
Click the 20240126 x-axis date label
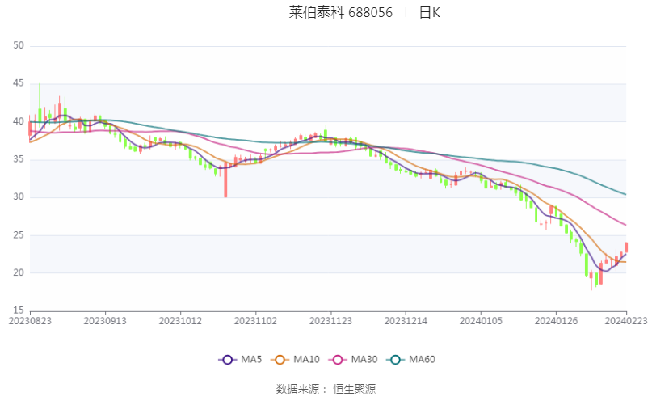pos(557,321)
